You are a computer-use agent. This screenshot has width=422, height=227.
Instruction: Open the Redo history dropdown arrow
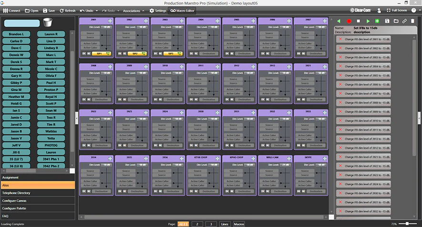(118, 11)
